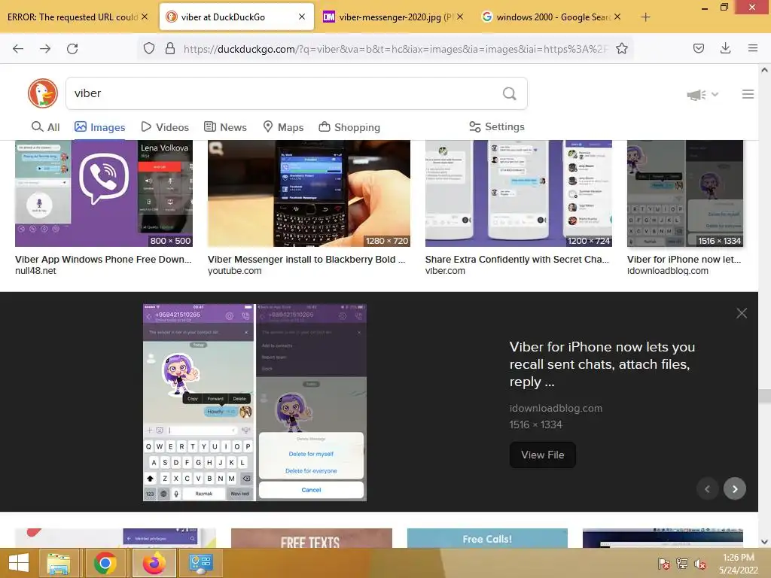Click the large Viber iPhone preview image
The height and width of the screenshot is (578, 771).
[254, 402]
